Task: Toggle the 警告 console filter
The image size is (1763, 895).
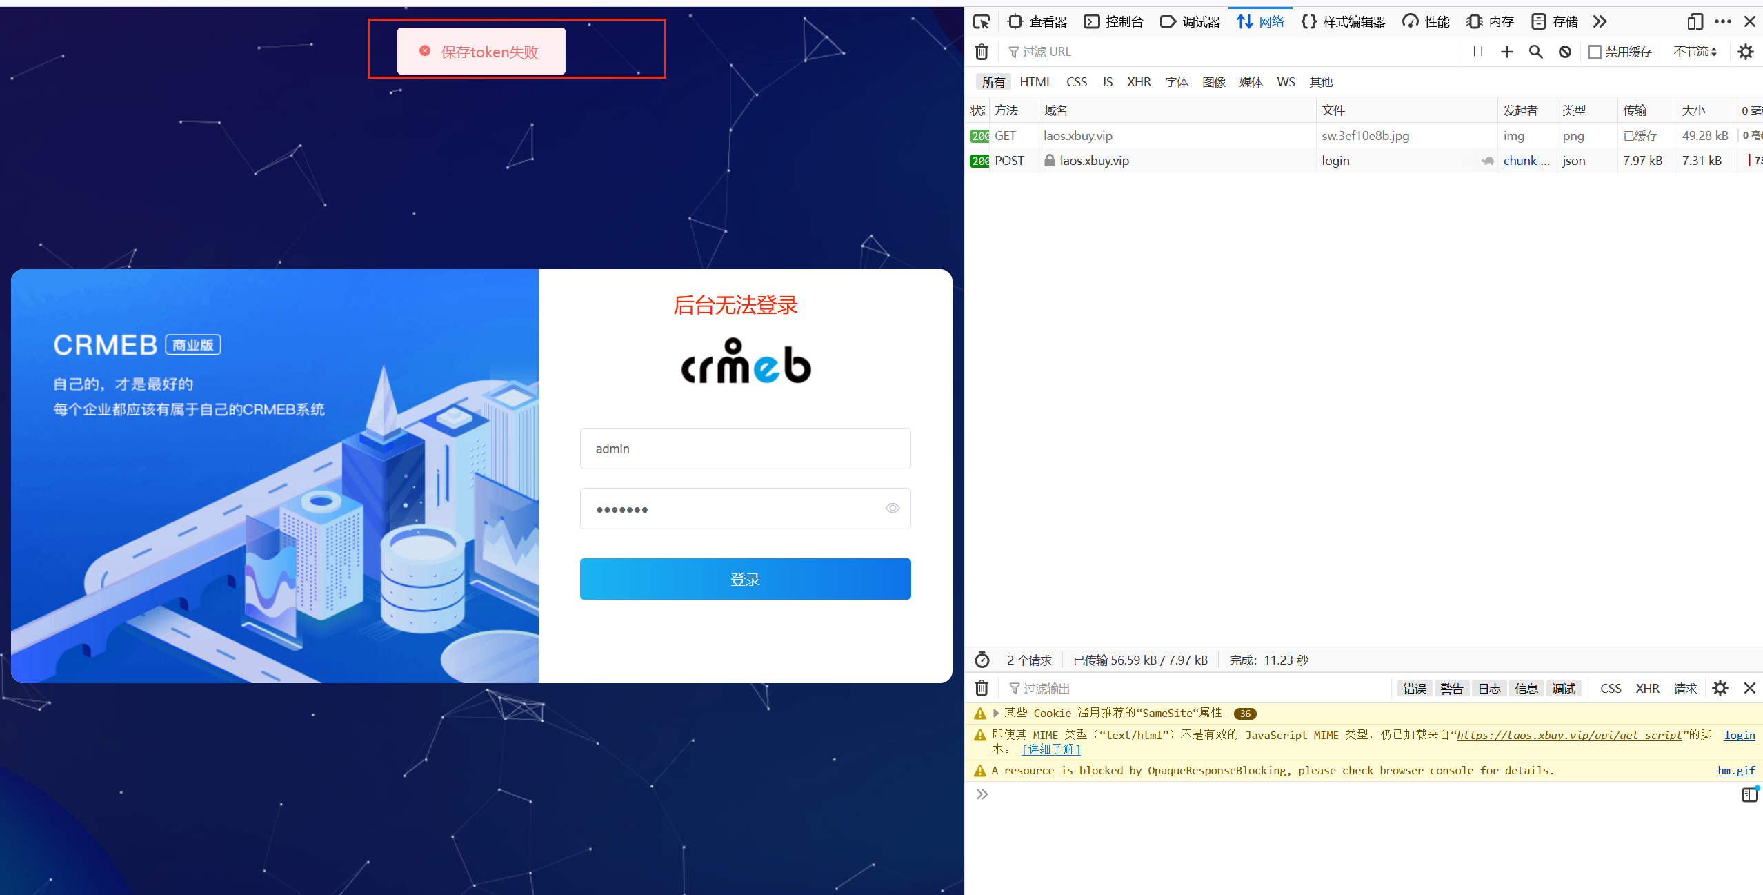Action: 1452,689
